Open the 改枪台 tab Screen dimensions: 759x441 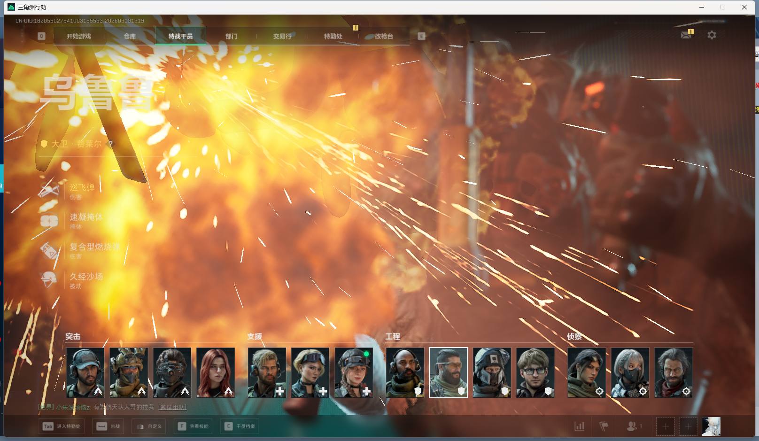pos(384,36)
